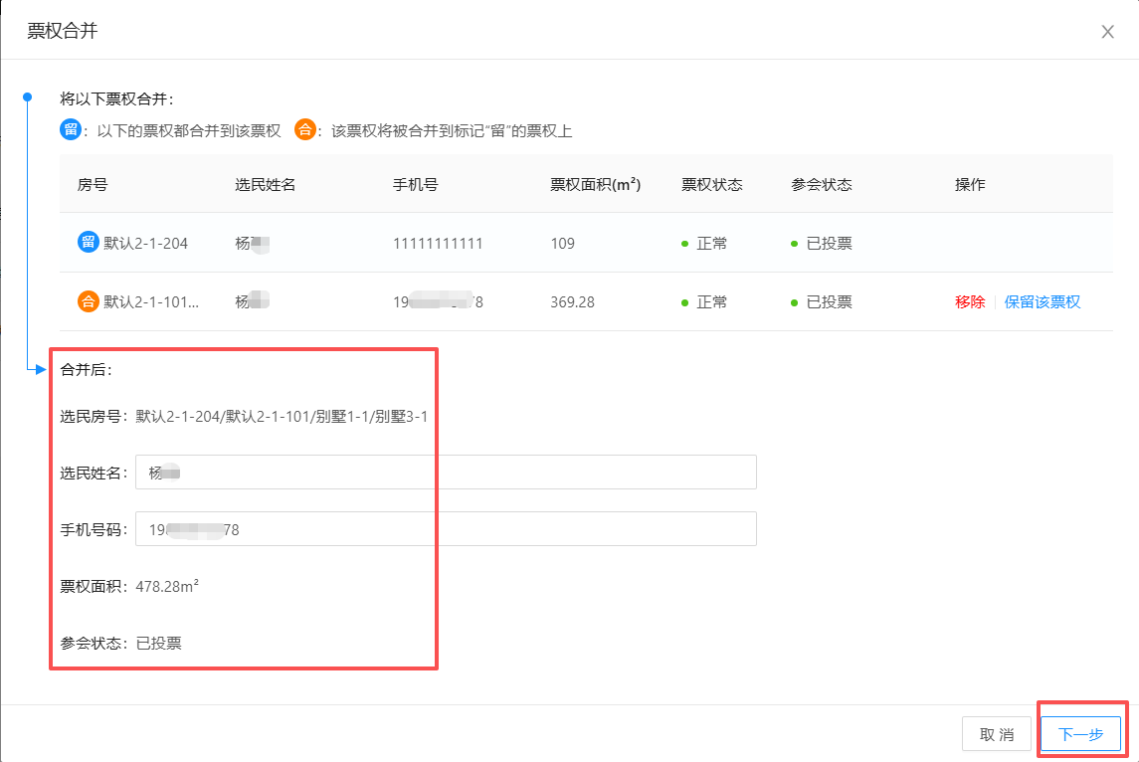This screenshot has width=1139, height=762.
Task: Click the blue step dot beside 将以下票权合并
Action: pos(28,97)
